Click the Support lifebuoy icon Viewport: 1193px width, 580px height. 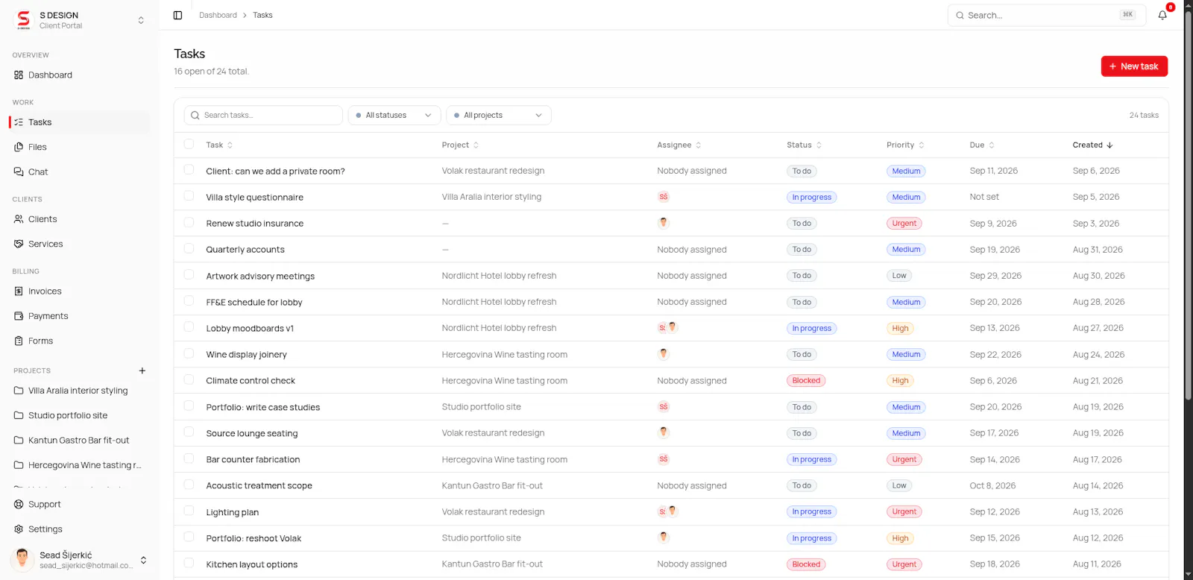pos(19,505)
